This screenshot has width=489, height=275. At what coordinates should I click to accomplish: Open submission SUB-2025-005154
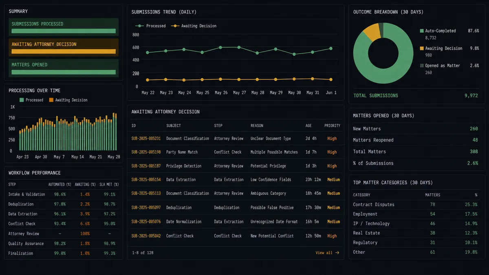coord(146,180)
